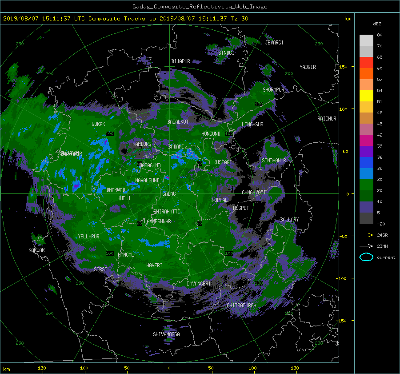Image resolution: width=400 pixels, height=374 pixels.
Task: Click the BALLARY city label
Action: pos(289,220)
